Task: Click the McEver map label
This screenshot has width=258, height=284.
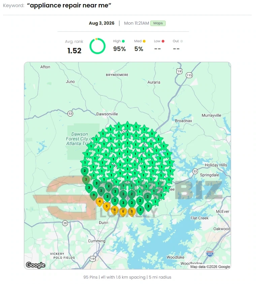Action: coord(223,211)
